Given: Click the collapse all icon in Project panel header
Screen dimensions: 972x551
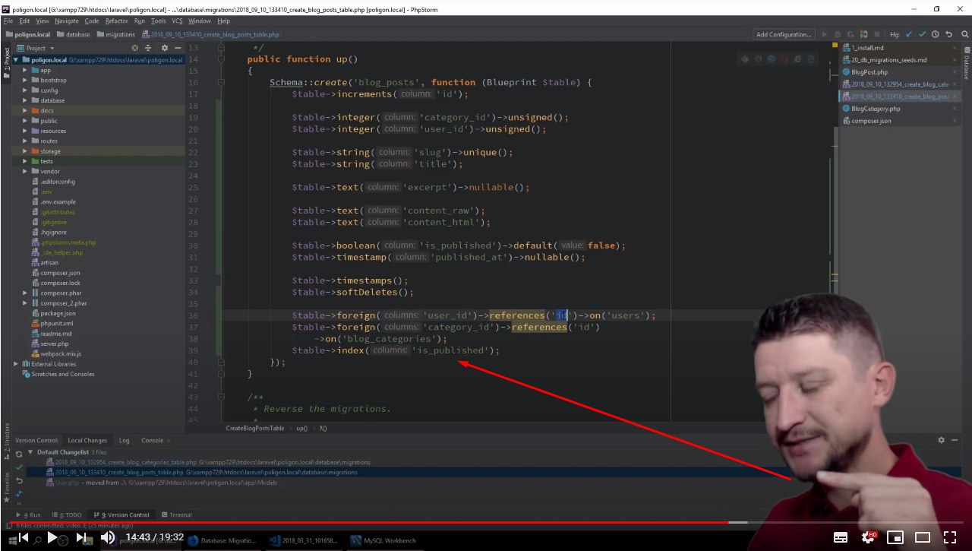Looking at the screenshot, I should [x=147, y=48].
